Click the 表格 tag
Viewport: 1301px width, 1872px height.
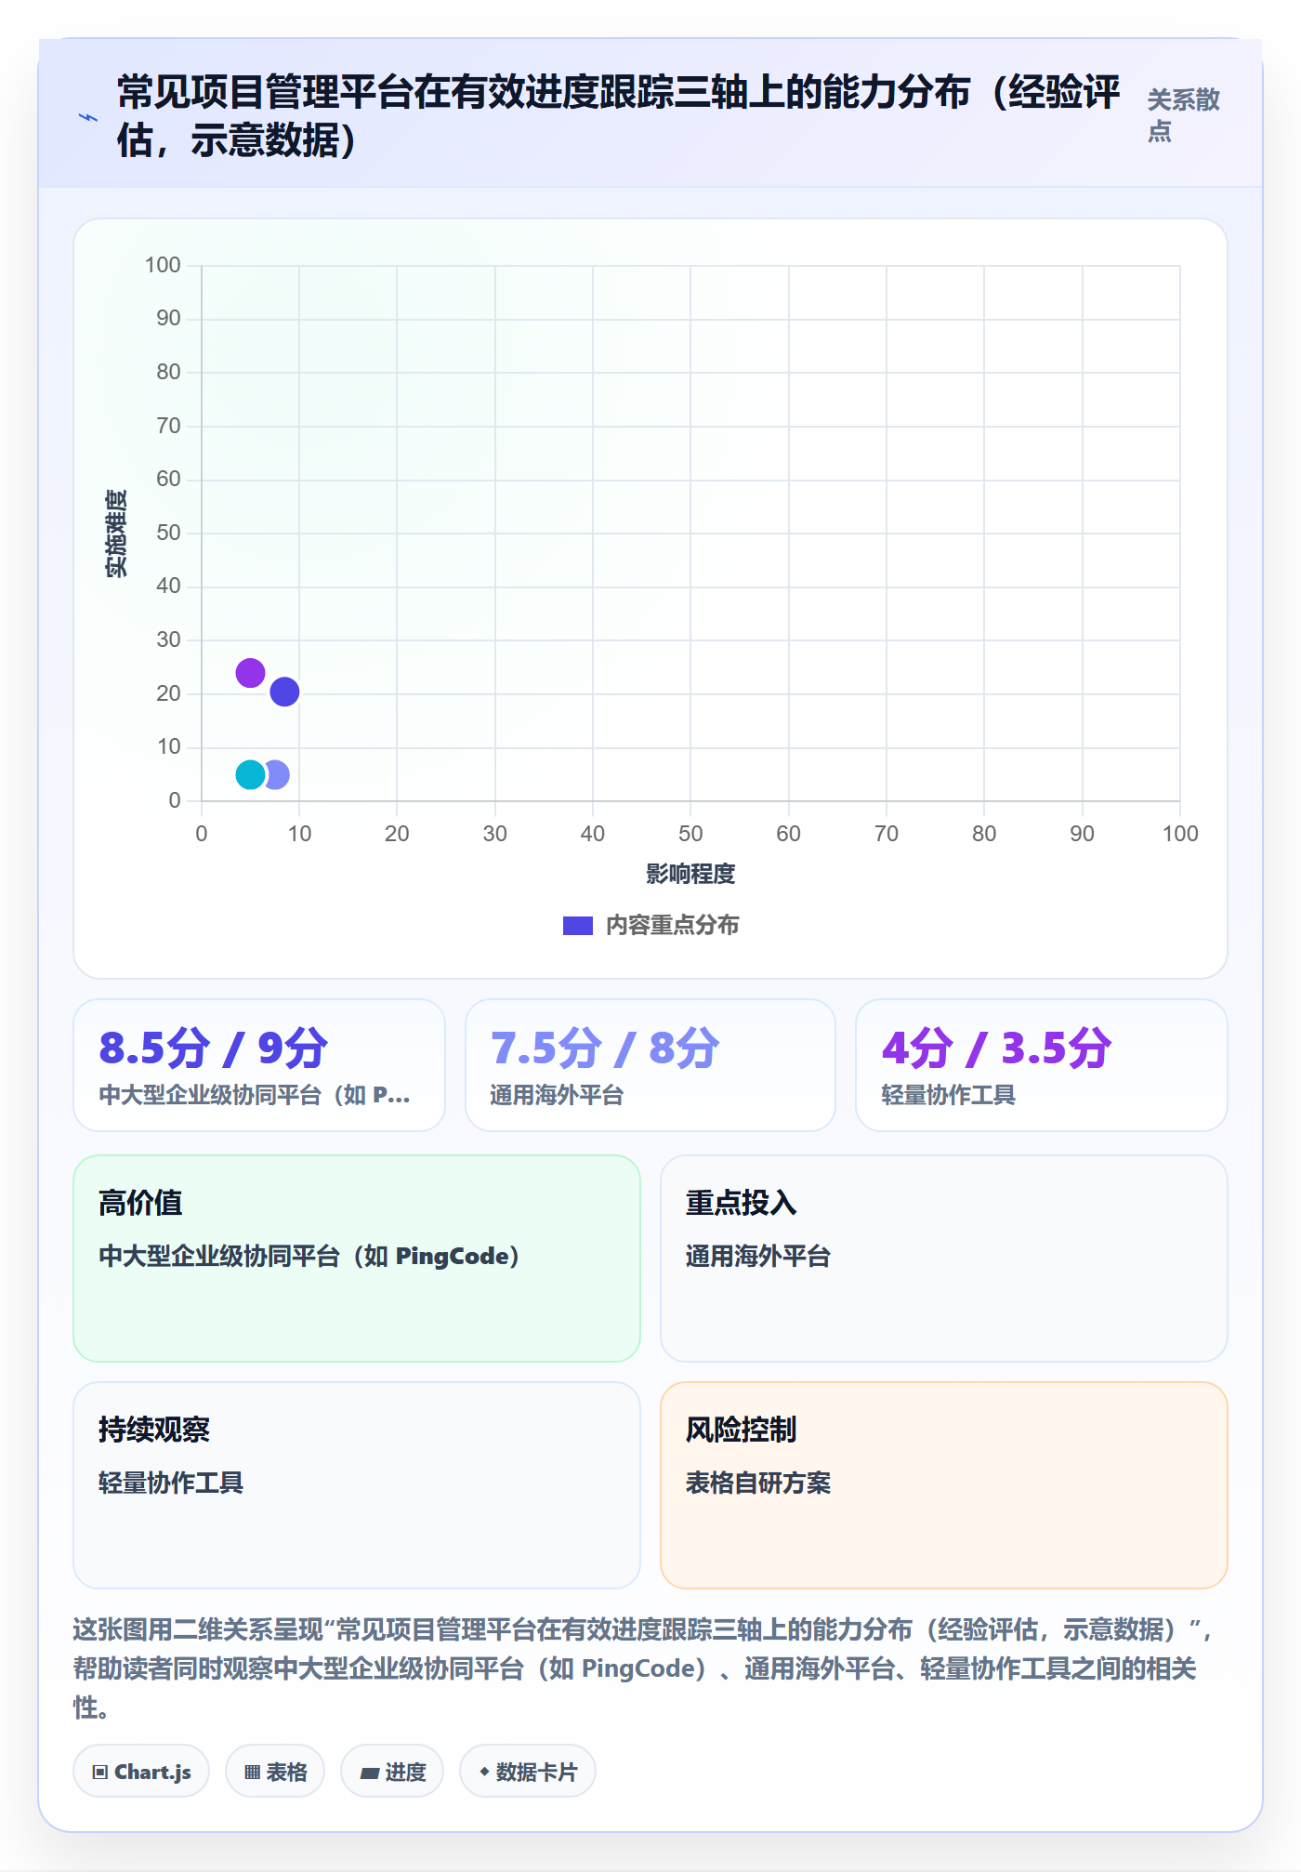pos(275,1772)
